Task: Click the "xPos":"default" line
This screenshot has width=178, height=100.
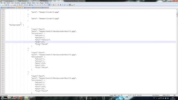Action: [x=43, y=40]
